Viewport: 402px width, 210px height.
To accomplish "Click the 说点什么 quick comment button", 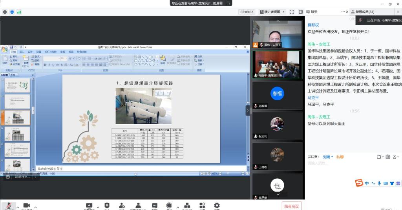I will click(22, 177).
